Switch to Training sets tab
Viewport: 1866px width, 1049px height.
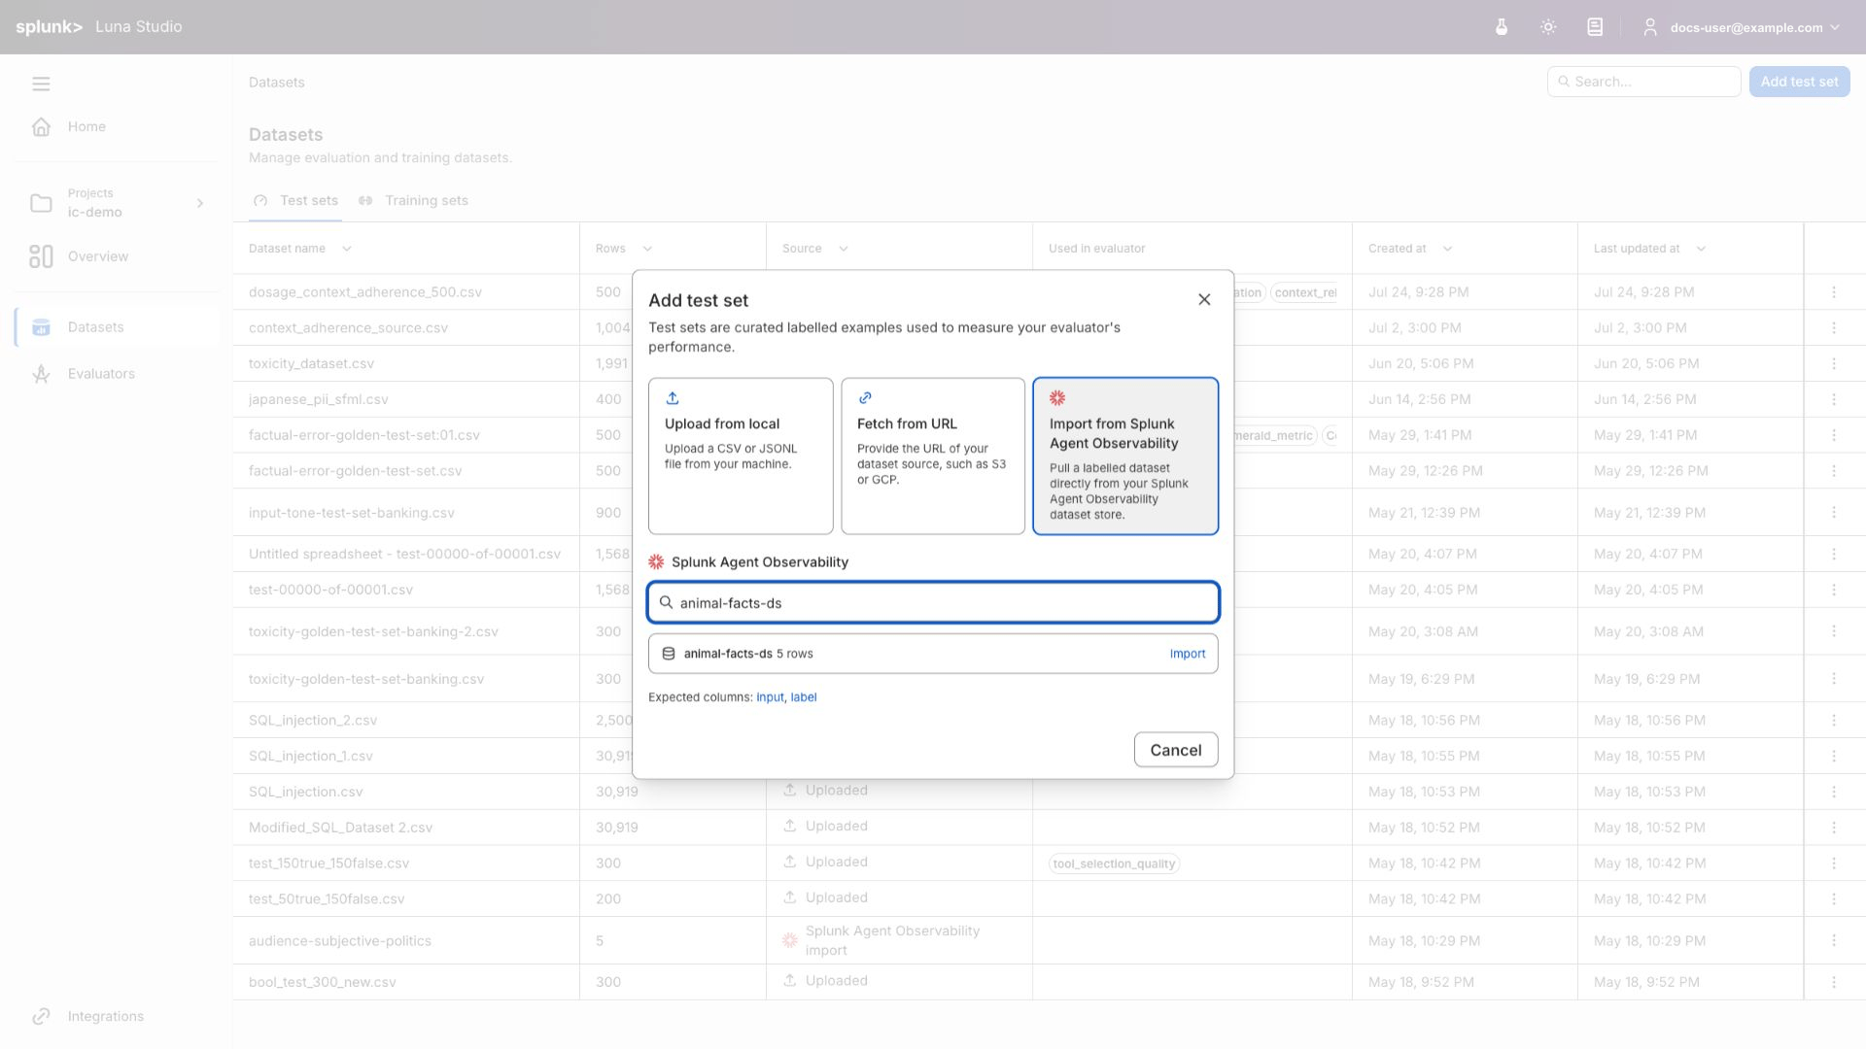(413, 200)
